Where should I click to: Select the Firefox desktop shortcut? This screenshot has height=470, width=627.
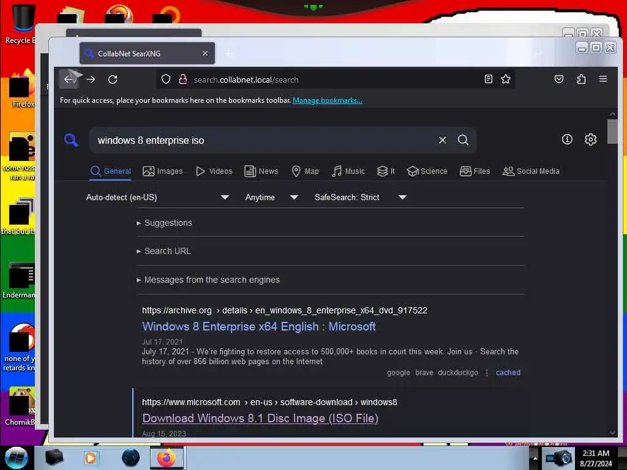point(22,88)
